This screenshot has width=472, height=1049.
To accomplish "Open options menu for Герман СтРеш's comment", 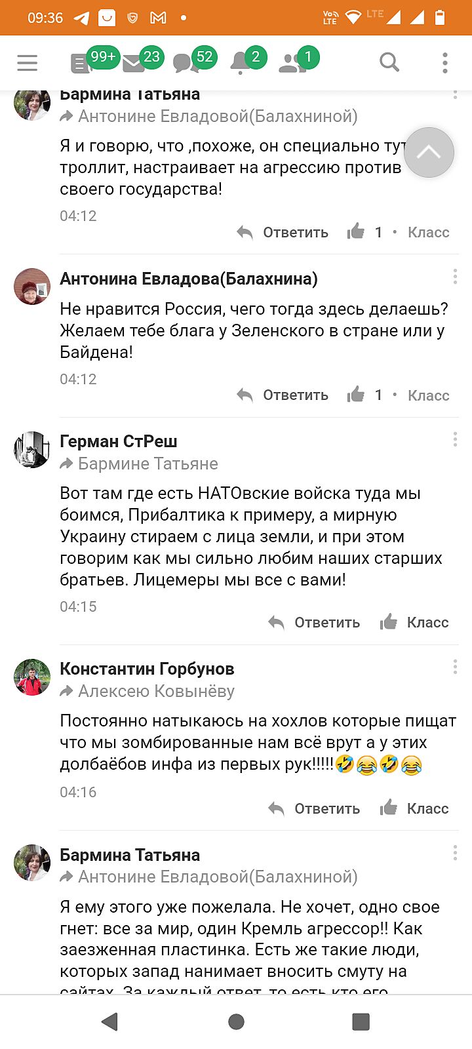I will click(x=455, y=440).
